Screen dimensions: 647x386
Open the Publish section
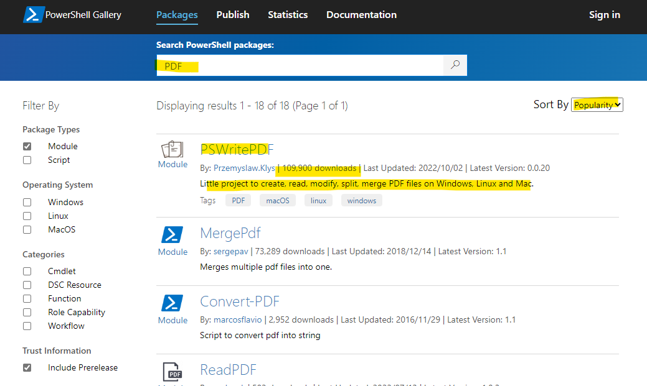pos(232,14)
